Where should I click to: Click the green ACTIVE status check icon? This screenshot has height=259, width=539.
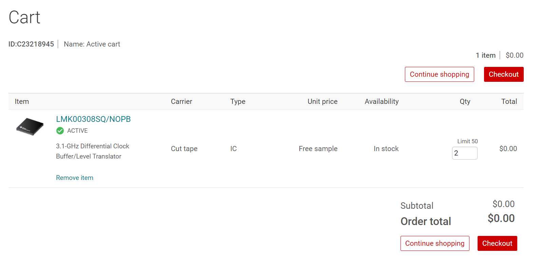pyautogui.click(x=60, y=131)
